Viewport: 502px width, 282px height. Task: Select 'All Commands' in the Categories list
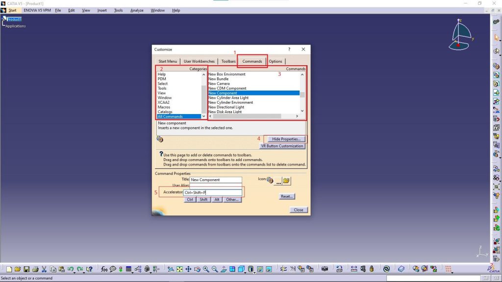(179, 117)
